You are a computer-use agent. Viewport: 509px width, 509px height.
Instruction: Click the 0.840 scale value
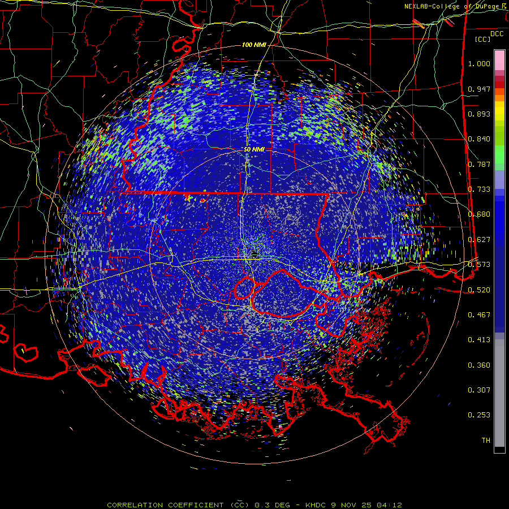(x=479, y=139)
